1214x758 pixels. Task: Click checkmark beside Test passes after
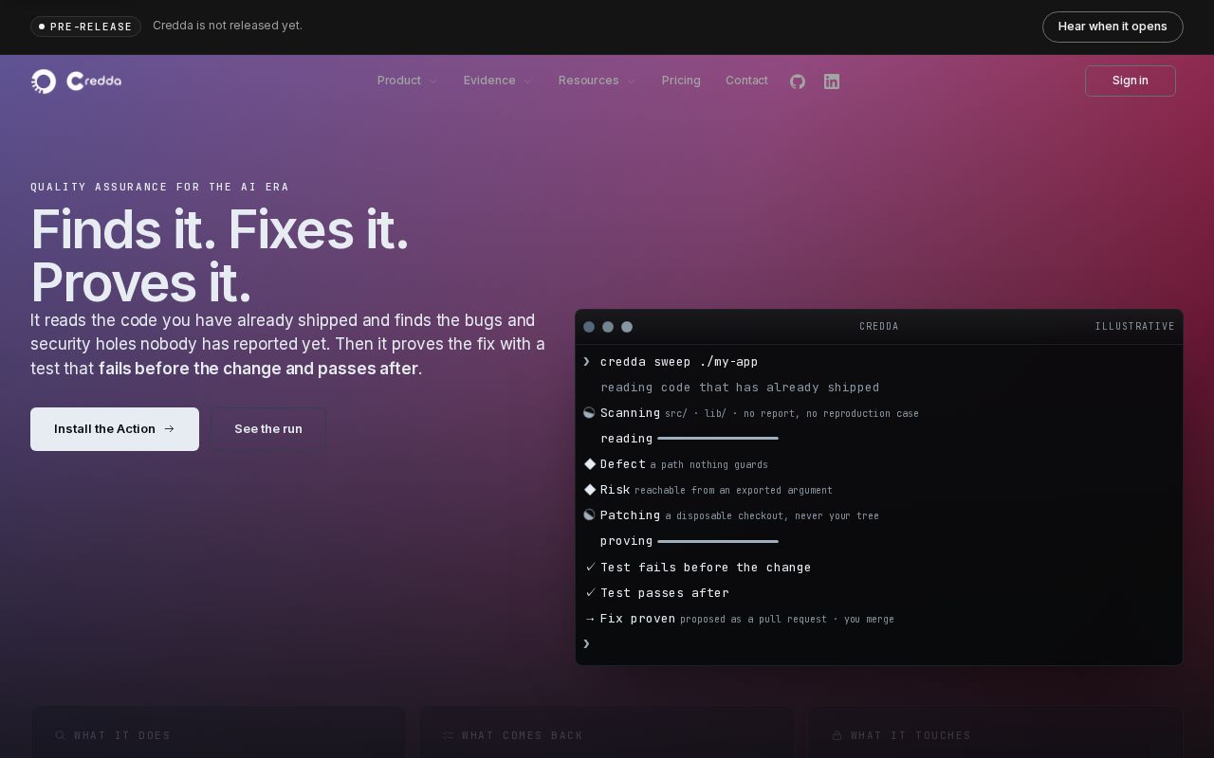point(590,593)
